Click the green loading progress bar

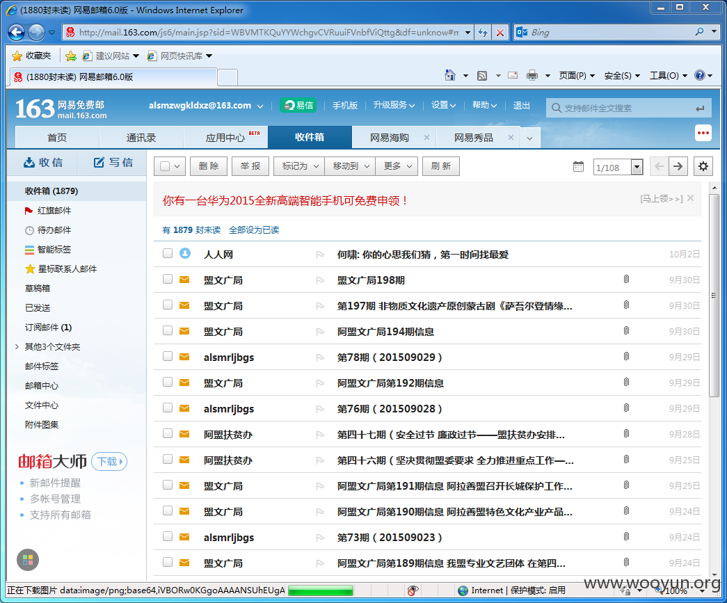321,590
